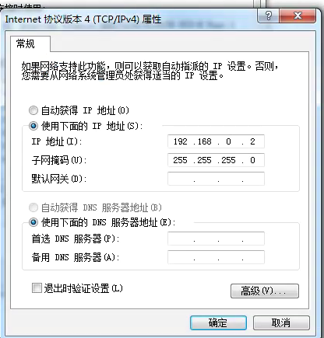Click the 子网掩码 subnet mask field
Viewport: 324px width, 338px height.
[216, 160]
